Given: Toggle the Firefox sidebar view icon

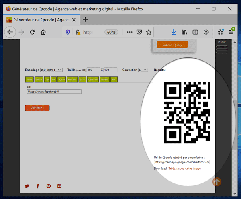Looking at the screenshot, I should point(195,32).
